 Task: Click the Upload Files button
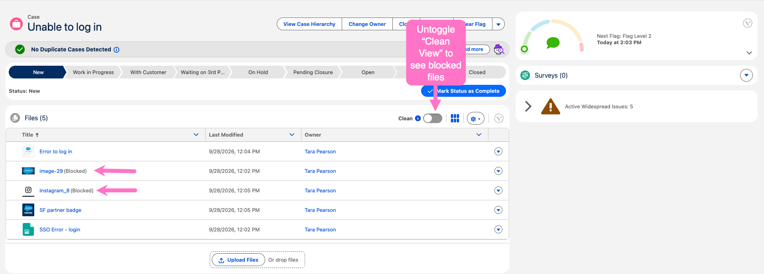click(238, 260)
